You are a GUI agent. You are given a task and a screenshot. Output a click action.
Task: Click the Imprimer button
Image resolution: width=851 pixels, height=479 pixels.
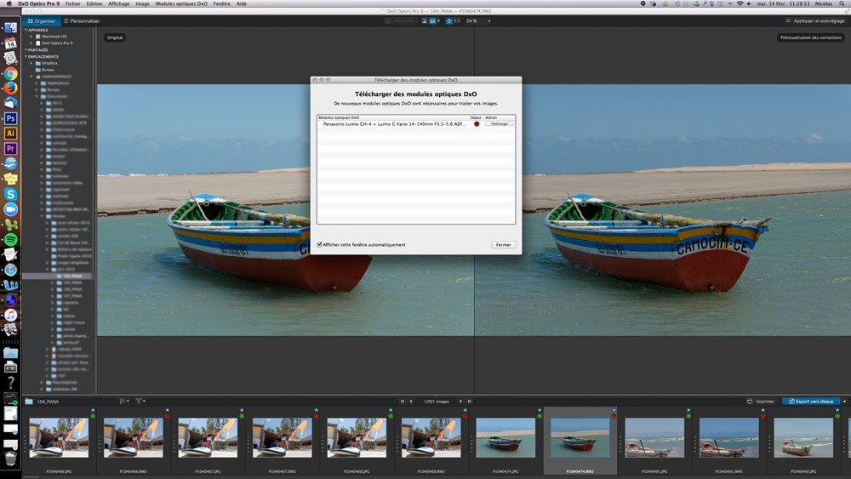(x=760, y=402)
